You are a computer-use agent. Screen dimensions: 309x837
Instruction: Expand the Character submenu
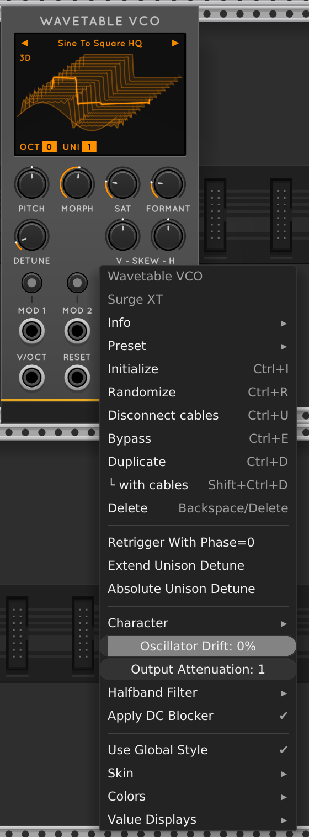pos(198,623)
